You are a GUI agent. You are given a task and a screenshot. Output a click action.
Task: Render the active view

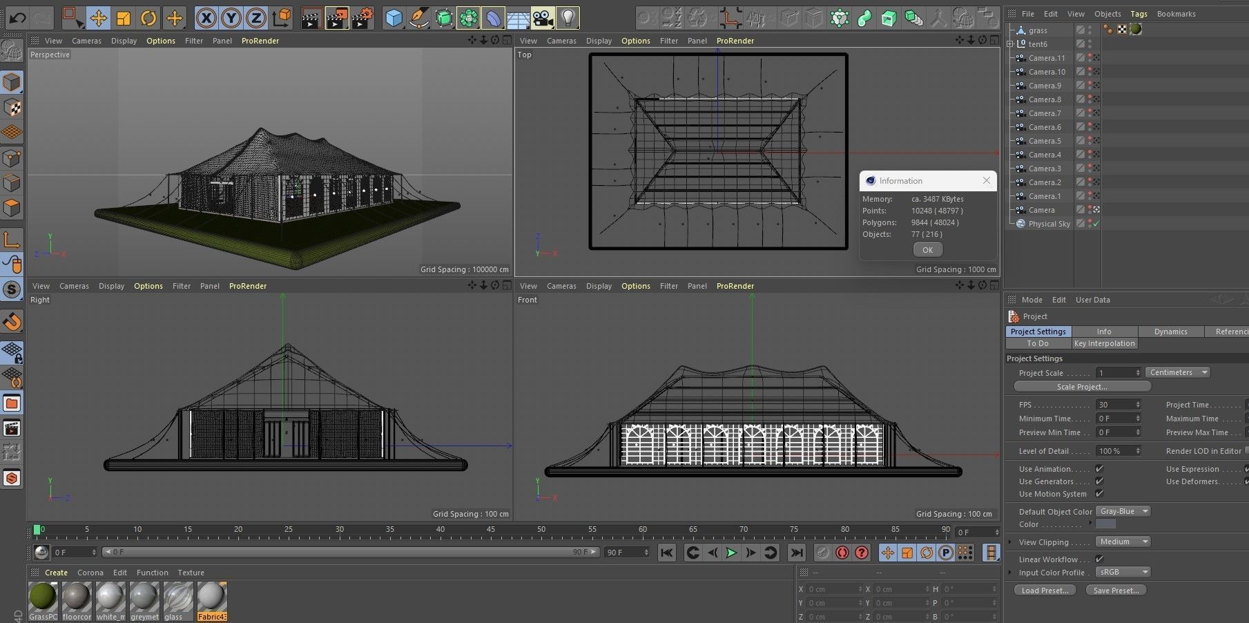tap(311, 18)
